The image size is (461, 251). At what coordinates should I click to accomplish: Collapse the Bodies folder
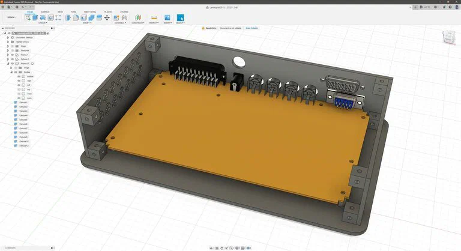click(11, 72)
